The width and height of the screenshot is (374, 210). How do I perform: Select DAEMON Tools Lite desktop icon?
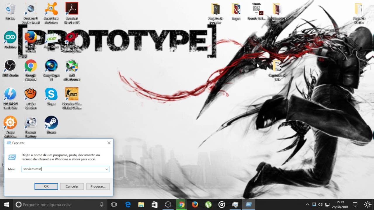pyautogui.click(x=10, y=99)
